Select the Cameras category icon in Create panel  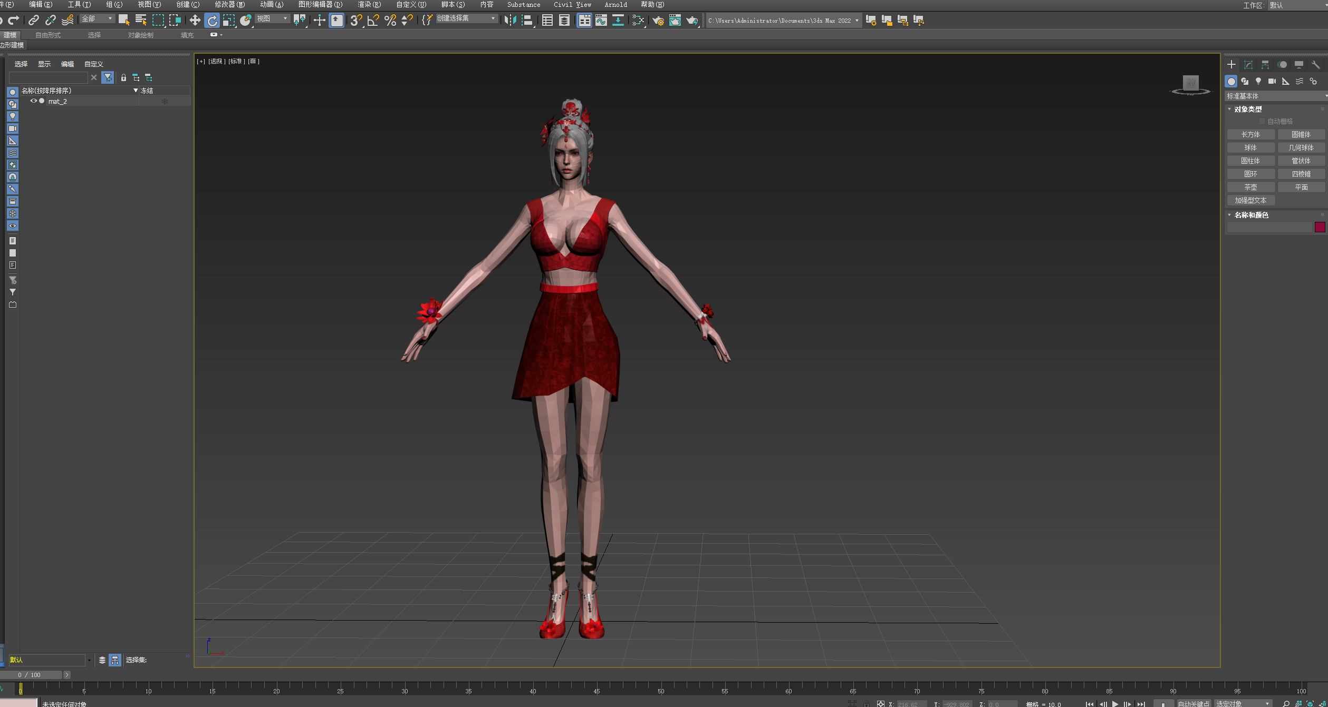tap(1272, 81)
